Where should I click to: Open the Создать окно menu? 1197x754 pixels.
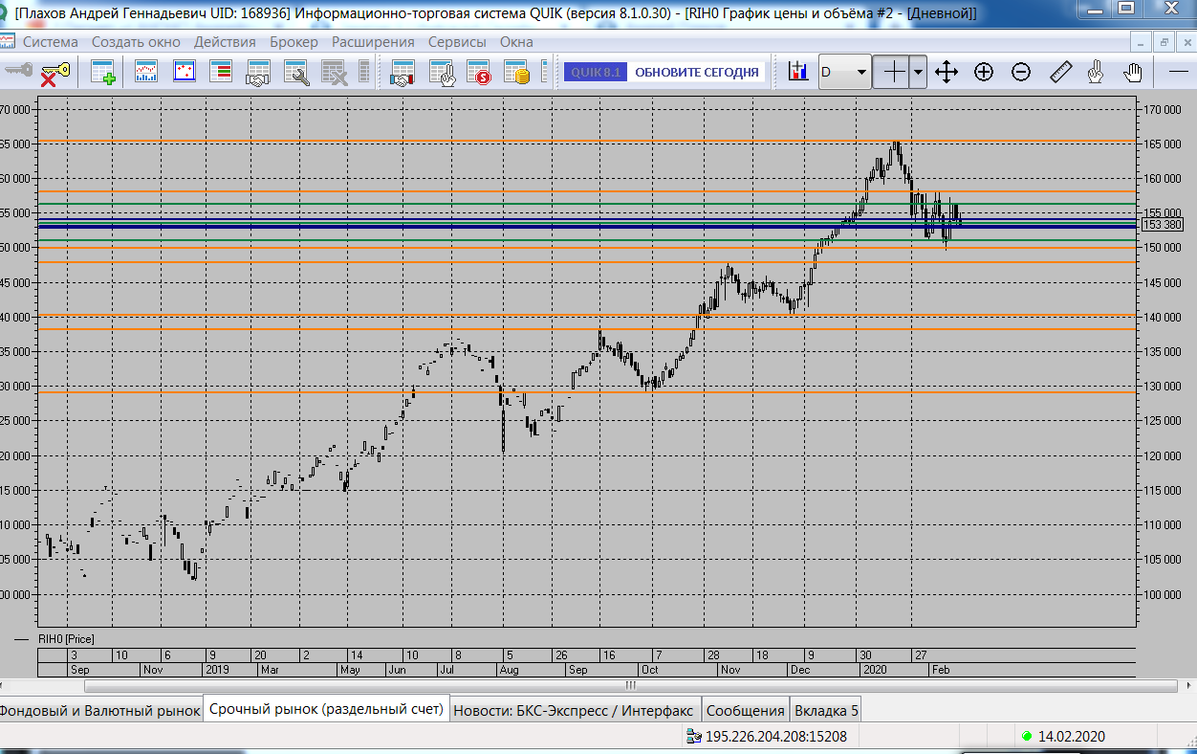click(x=137, y=42)
